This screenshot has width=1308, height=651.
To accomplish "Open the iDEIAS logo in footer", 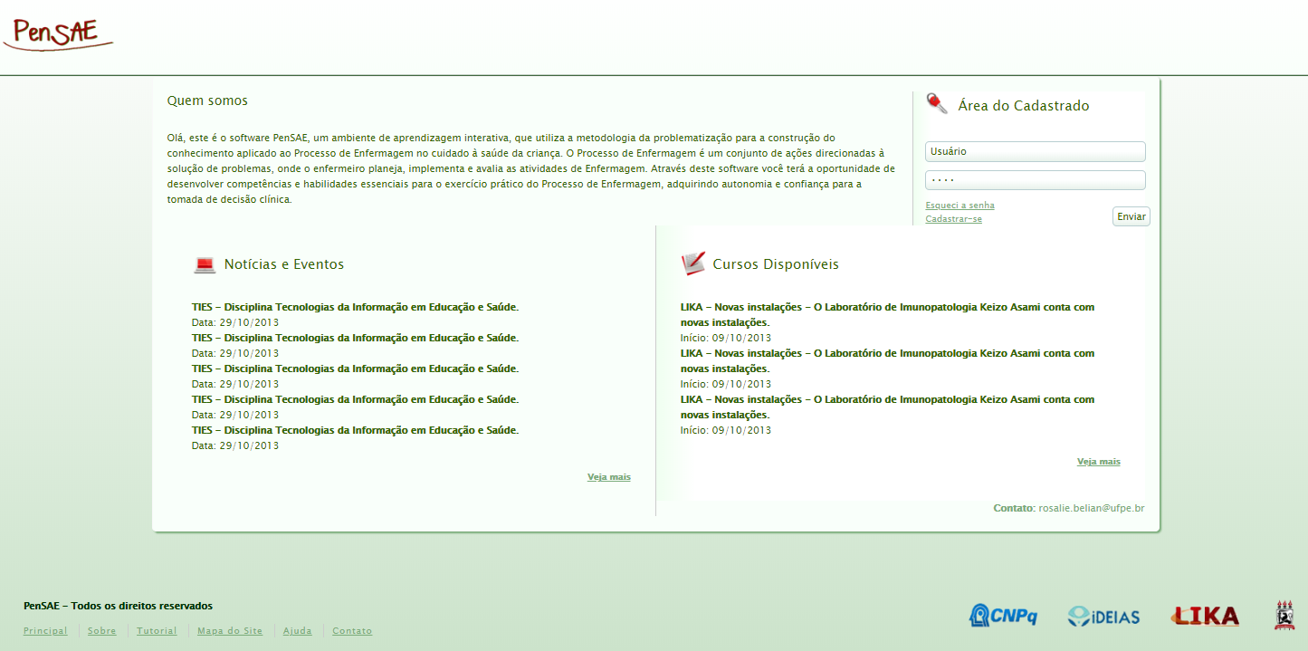I will [x=1103, y=617].
